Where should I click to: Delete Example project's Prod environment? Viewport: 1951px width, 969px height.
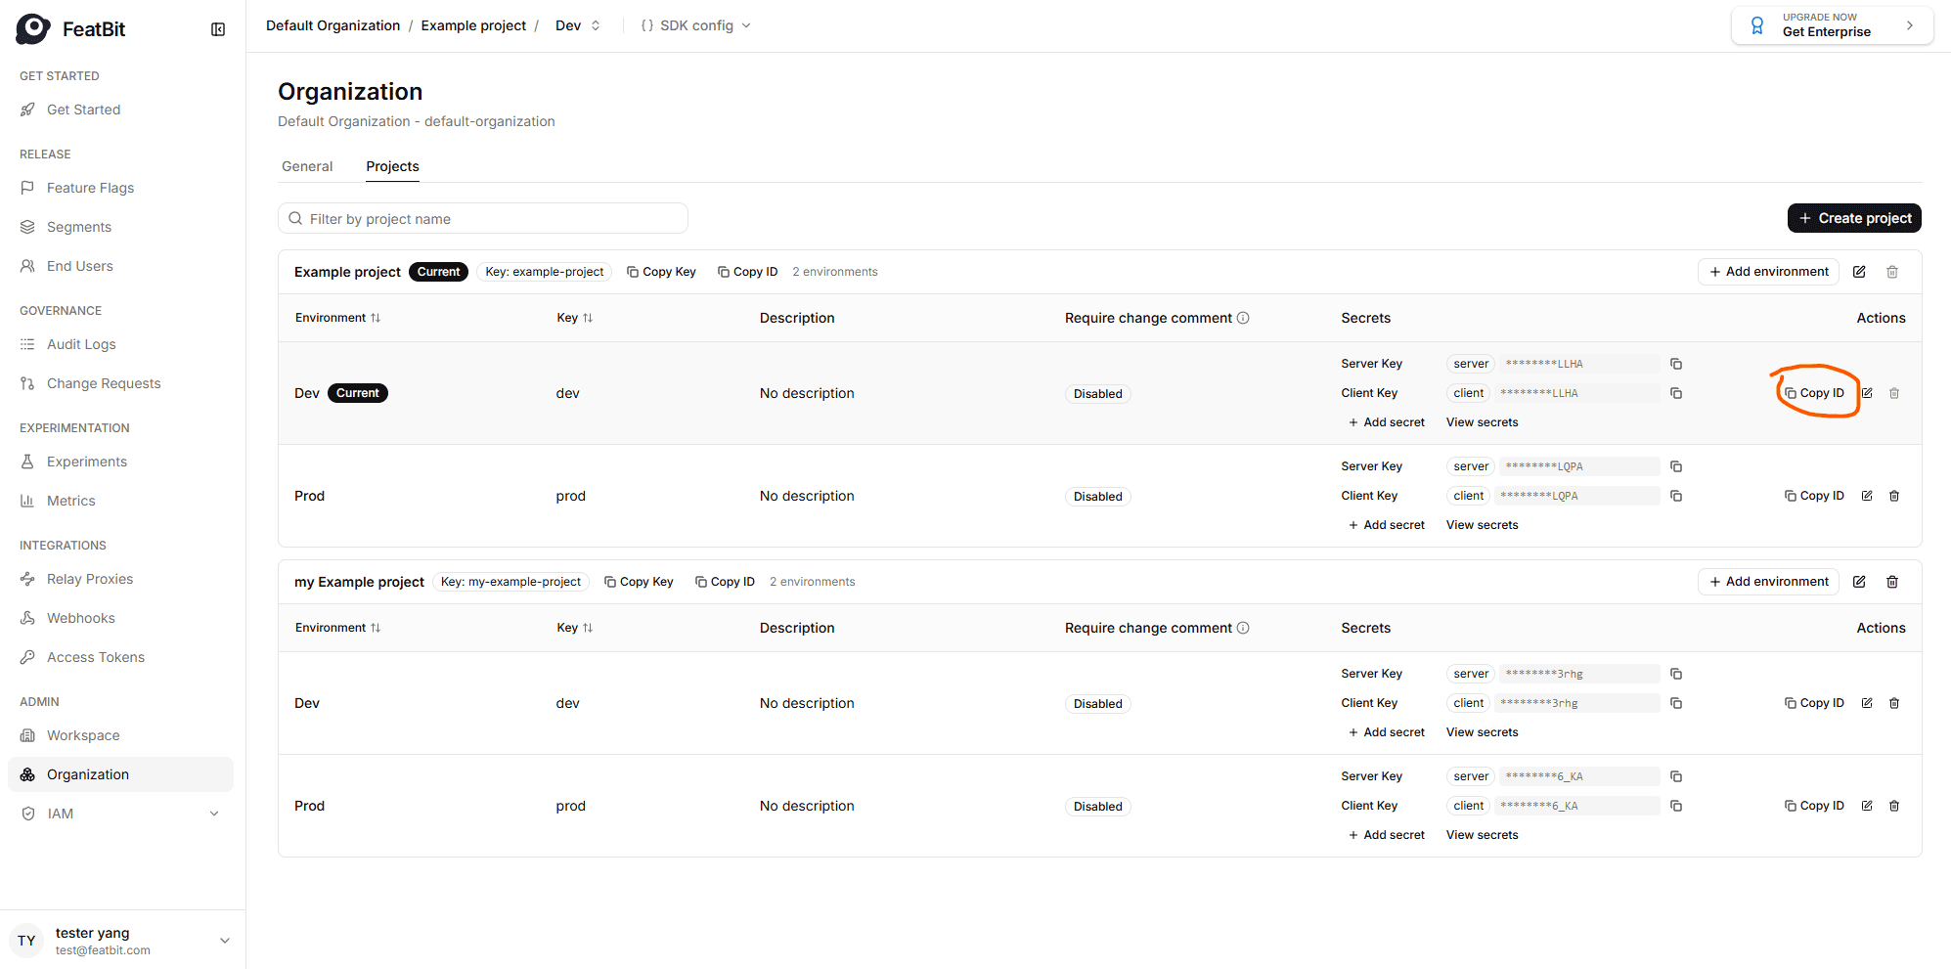[x=1894, y=496]
